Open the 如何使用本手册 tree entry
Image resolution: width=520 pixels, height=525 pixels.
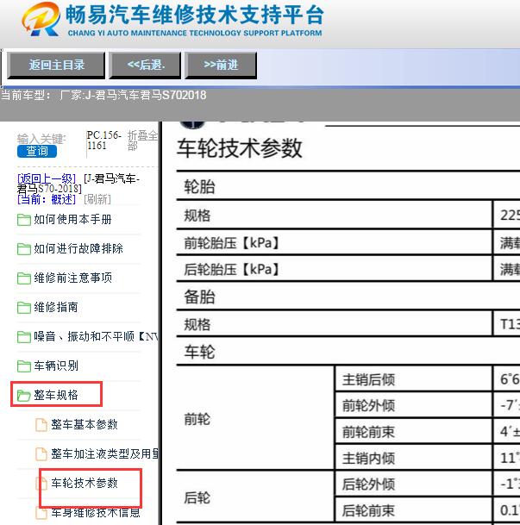(72, 220)
